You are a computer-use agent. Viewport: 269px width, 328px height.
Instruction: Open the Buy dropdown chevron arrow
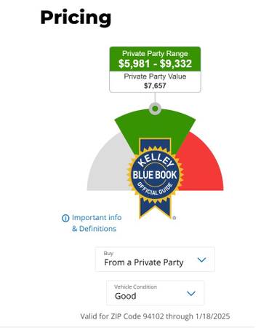point(201,259)
